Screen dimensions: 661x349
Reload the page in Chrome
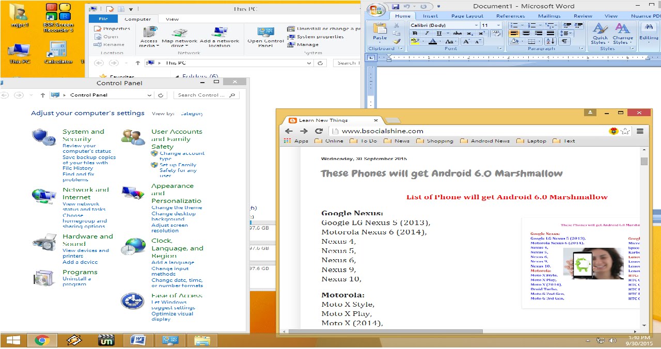[319, 131]
